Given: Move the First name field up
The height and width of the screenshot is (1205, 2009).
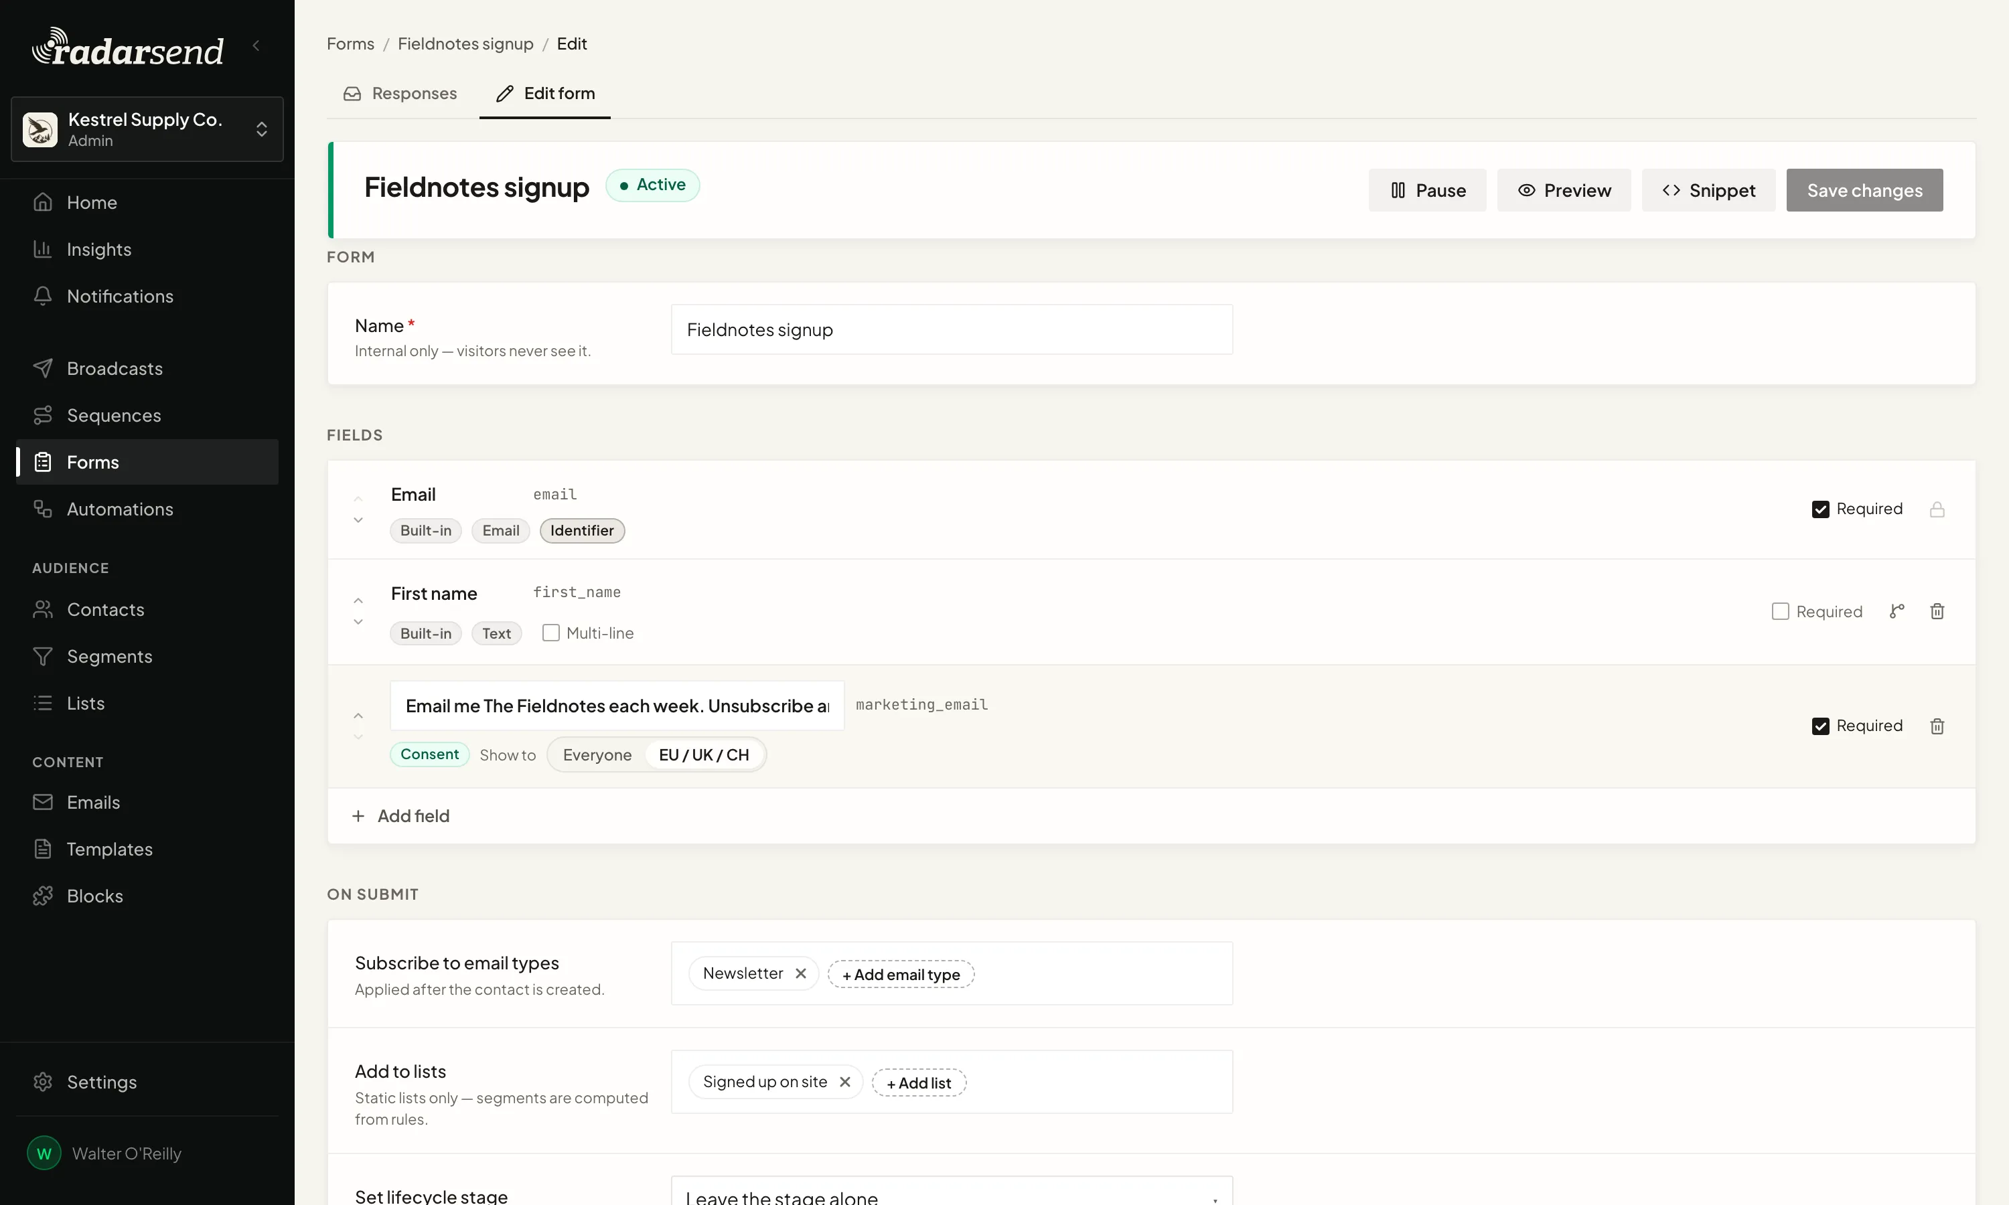Looking at the screenshot, I should (358, 601).
